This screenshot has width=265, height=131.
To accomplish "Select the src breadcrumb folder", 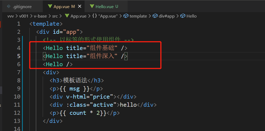I will click(55, 16).
